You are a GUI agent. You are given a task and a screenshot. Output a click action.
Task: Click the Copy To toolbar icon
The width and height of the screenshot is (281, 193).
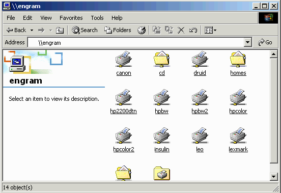(169, 30)
